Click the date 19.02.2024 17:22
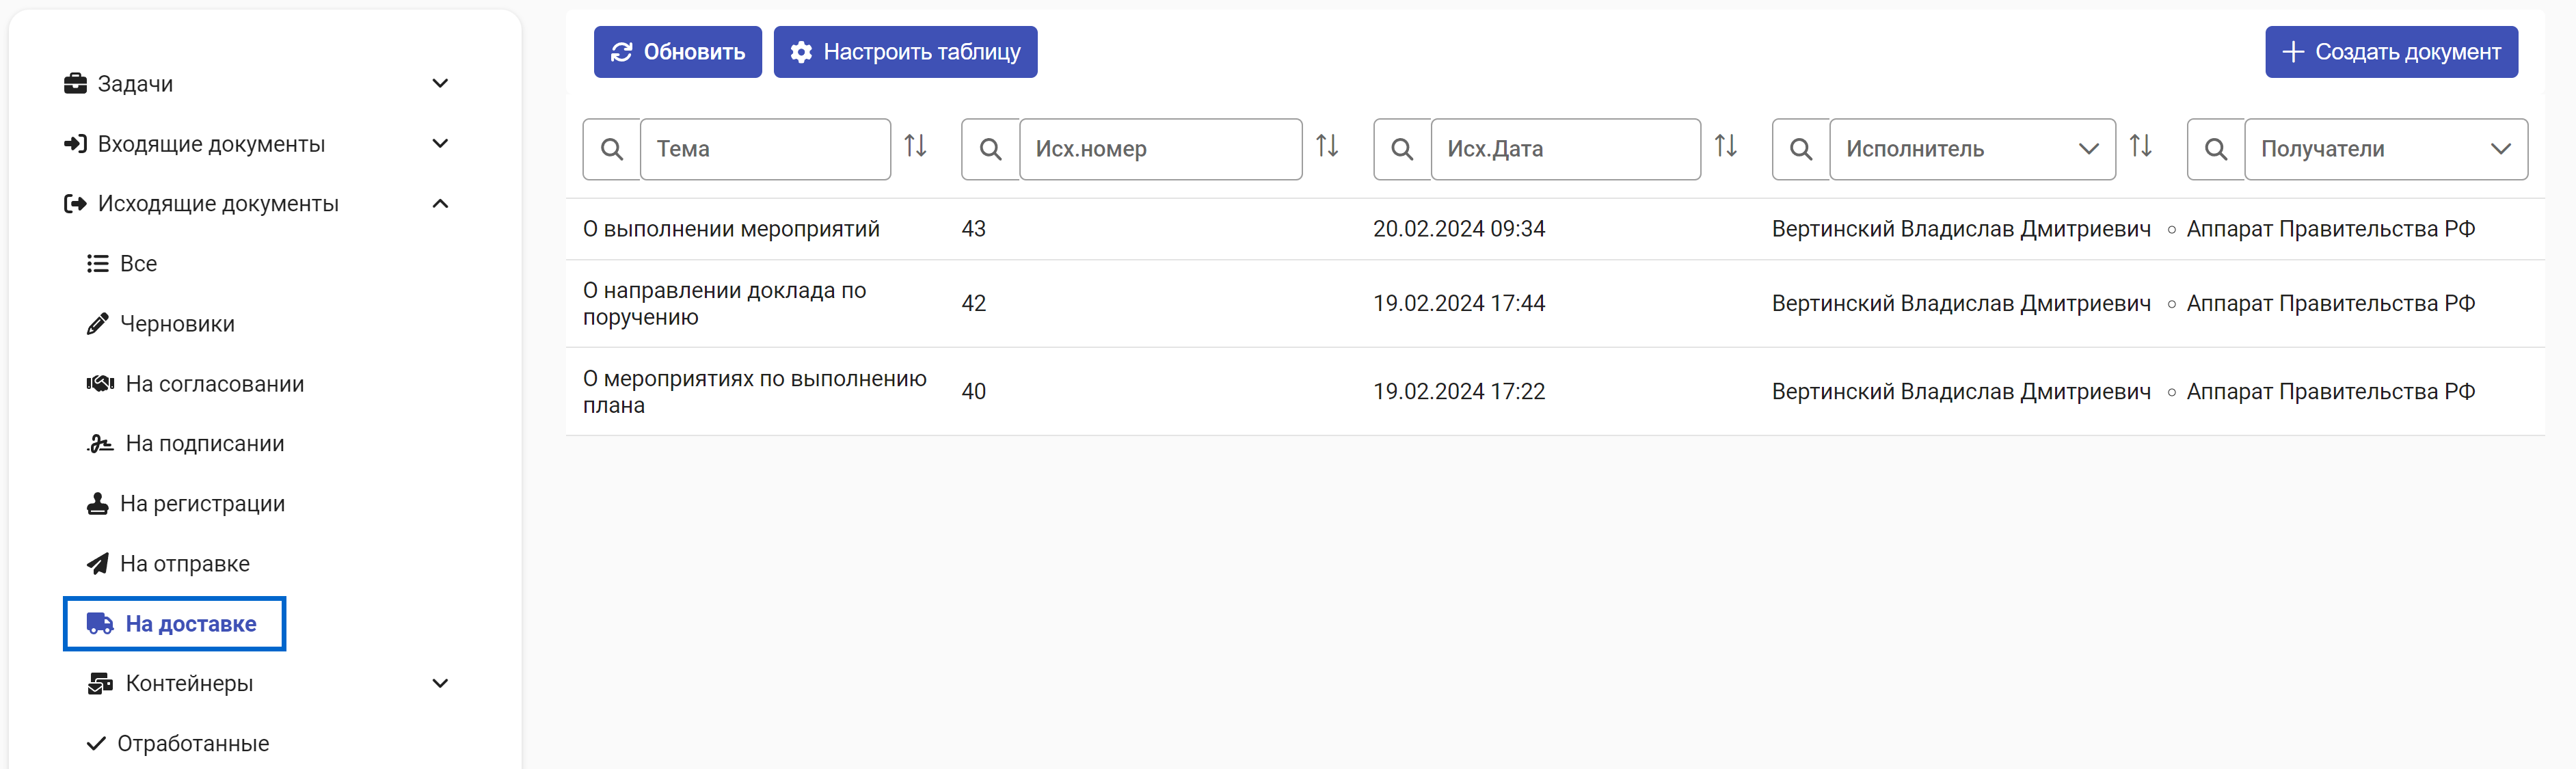The width and height of the screenshot is (2576, 769). (1459, 392)
